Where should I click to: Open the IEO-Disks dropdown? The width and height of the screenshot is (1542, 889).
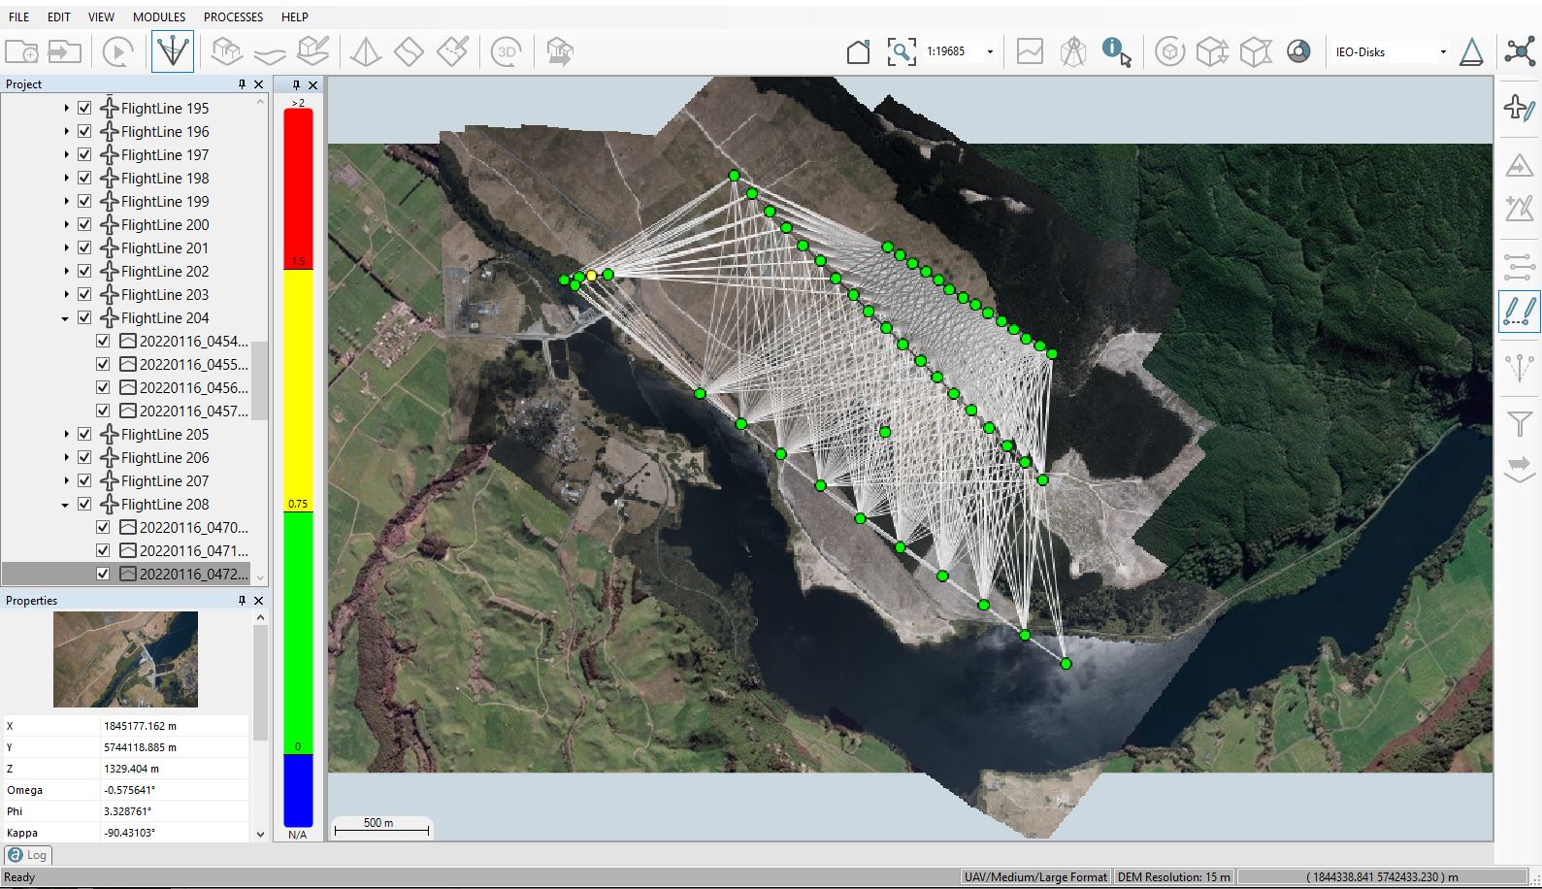click(x=1442, y=52)
